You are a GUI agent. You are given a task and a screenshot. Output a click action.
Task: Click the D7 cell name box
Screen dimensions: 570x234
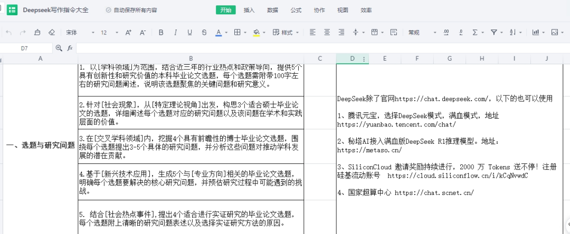click(x=26, y=48)
